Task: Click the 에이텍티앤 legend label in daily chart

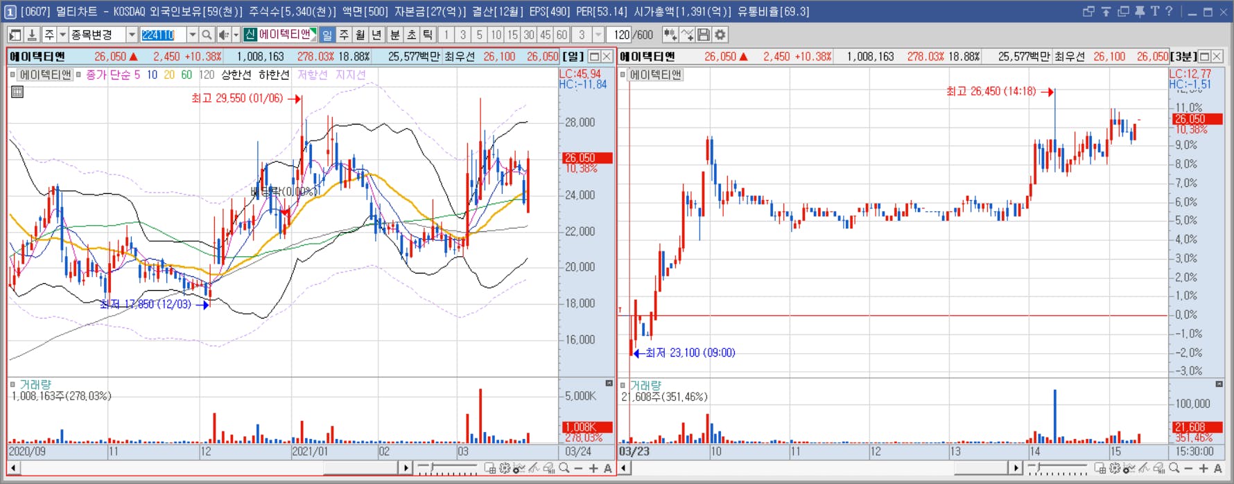Action: tap(45, 75)
